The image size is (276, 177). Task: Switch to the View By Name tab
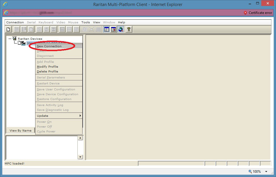pyautogui.click(x=20, y=130)
